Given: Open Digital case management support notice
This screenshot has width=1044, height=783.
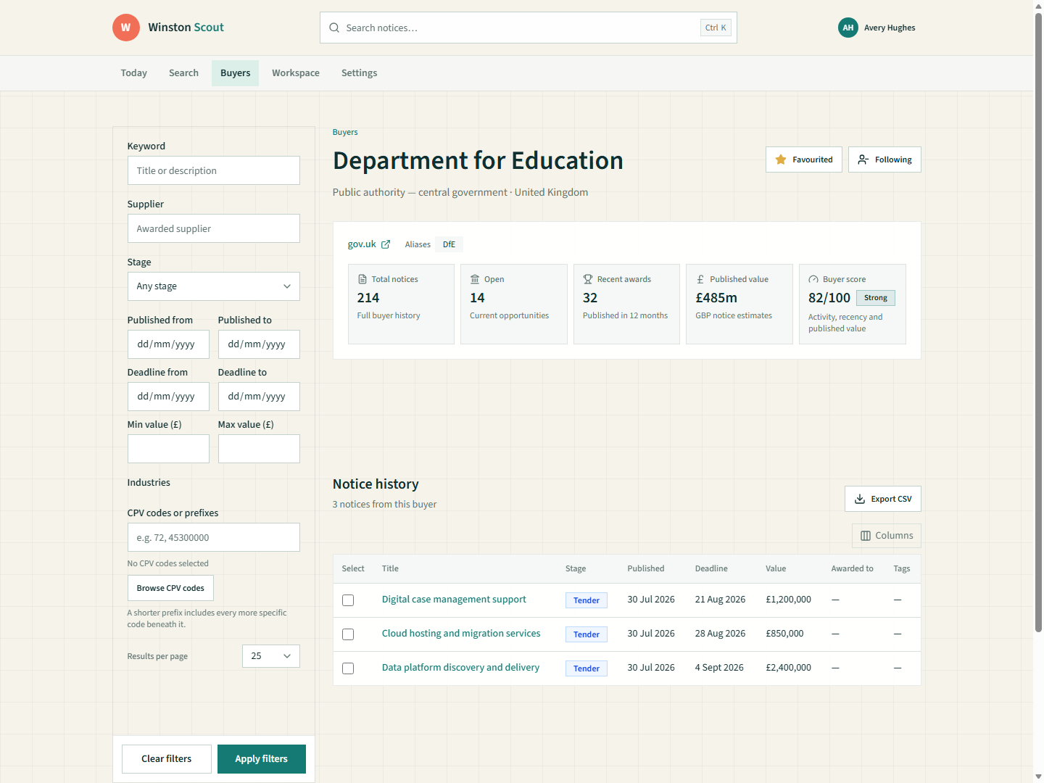Looking at the screenshot, I should coord(454,600).
